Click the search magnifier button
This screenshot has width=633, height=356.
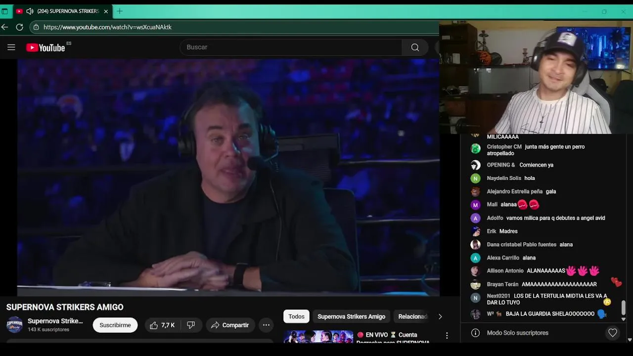(x=415, y=47)
